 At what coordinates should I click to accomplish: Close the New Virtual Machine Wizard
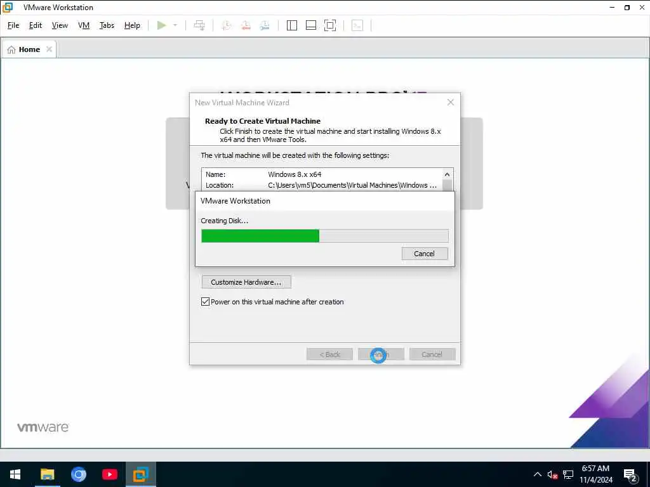[x=451, y=102]
